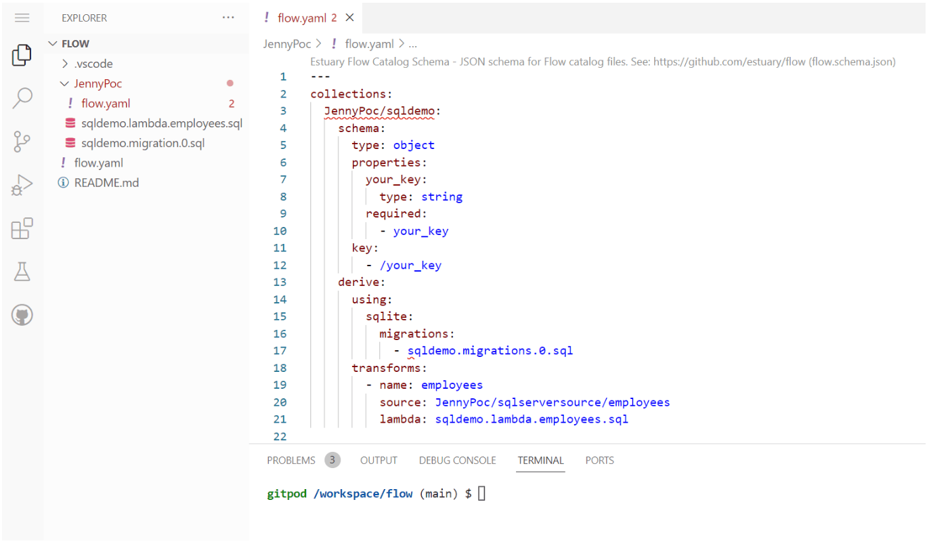Click the 'collections:' text on line 2
Image resolution: width=929 pixels, height=546 pixels.
pos(351,93)
